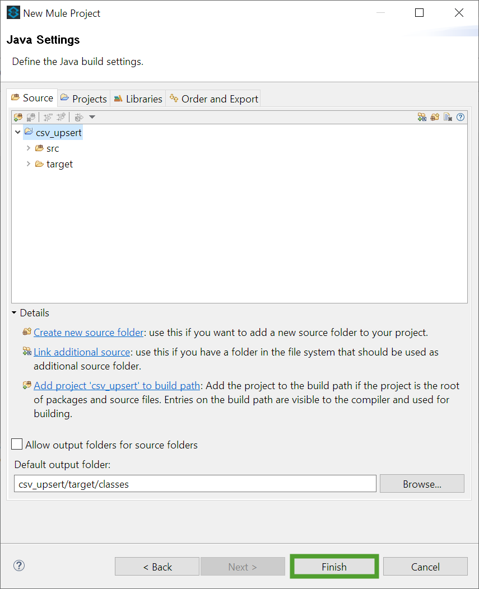Click the Remove from build path toolbar icon
Image resolution: width=479 pixels, height=589 pixels.
(x=31, y=117)
